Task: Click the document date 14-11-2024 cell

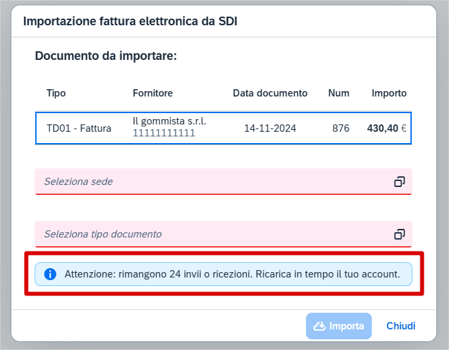Action: (270, 128)
